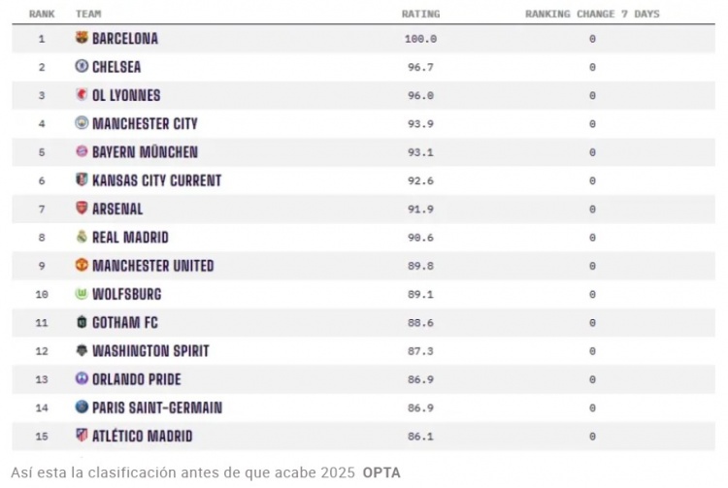The height and width of the screenshot is (488, 728).
Task: Sort table by the RATING column header
Action: [x=420, y=15]
